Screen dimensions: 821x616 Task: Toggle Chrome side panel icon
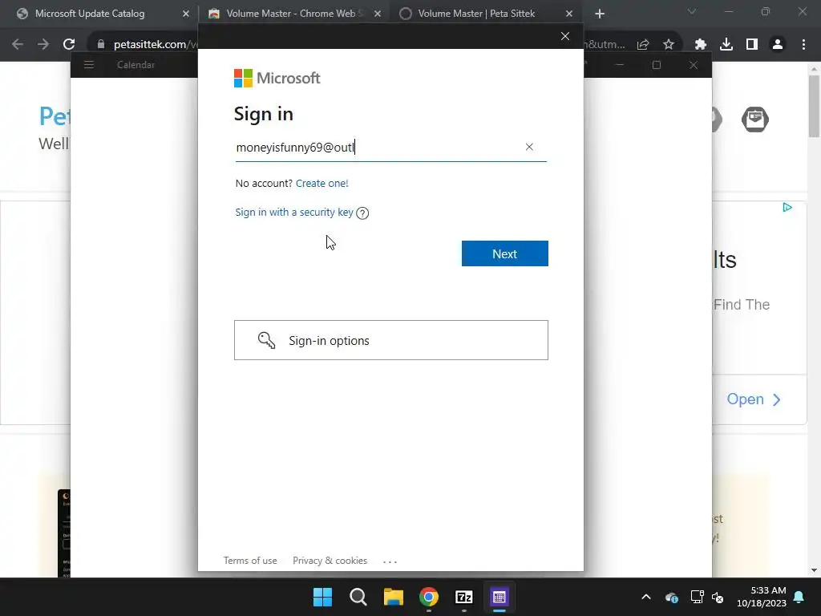(752, 45)
